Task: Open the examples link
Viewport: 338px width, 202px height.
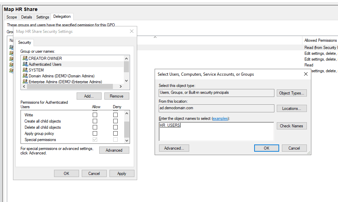Action: 220,118
